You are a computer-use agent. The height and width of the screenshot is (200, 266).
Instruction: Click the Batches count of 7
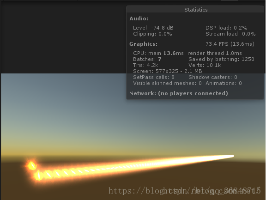pyautogui.click(x=147, y=59)
